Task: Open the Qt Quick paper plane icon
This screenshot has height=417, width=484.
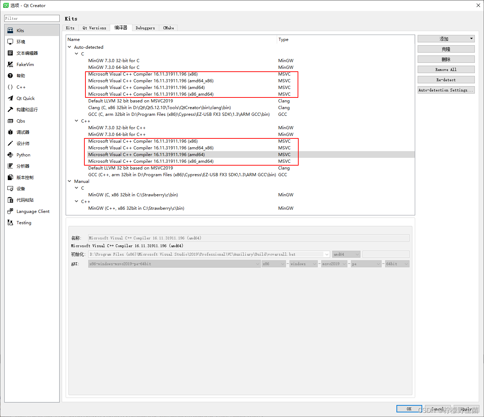Action: coord(10,98)
